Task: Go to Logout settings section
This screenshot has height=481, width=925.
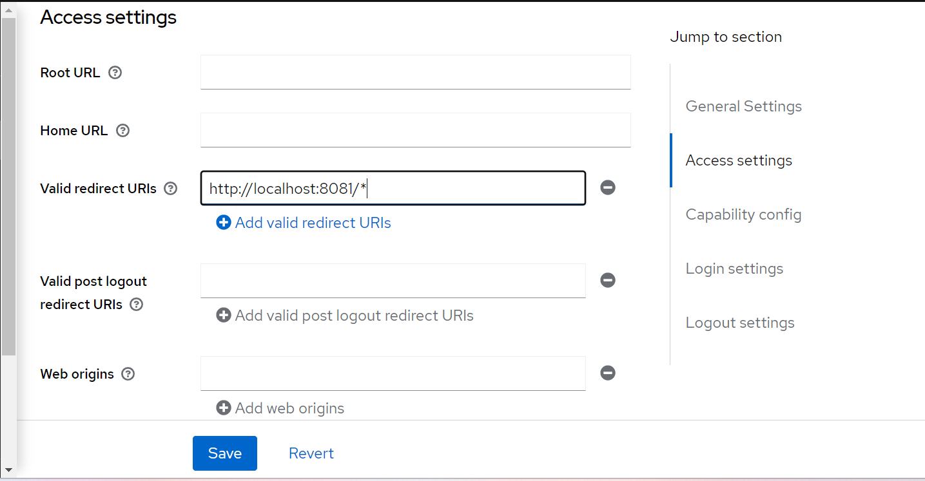Action: 740,323
